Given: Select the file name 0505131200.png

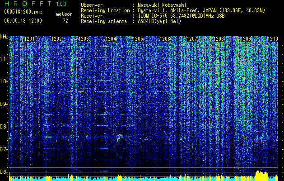Looking at the screenshot, I should coord(23,12).
